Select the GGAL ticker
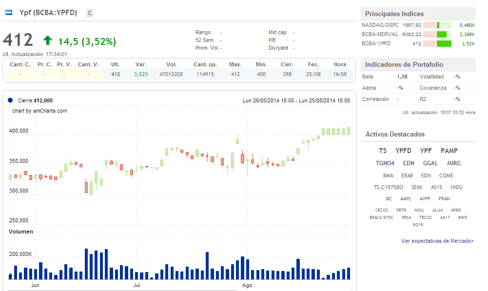Image resolution: width=488 pixels, height=291 pixels. click(430, 163)
